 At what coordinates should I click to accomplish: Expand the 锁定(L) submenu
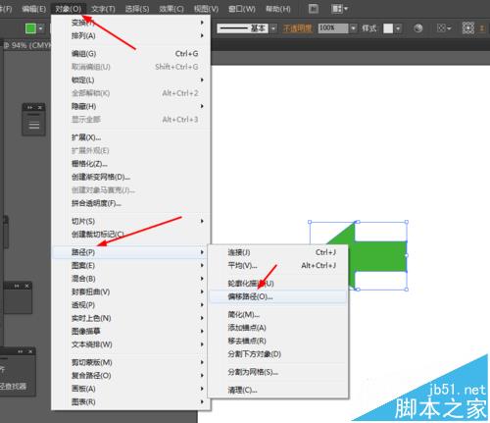[x=130, y=79]
